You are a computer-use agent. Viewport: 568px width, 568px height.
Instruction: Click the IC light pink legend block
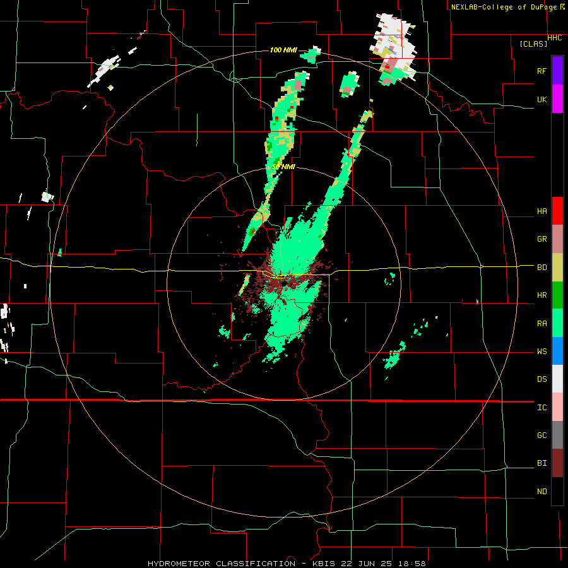(557, 407)
